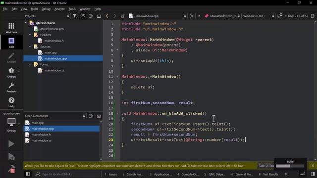Fold the constructor at line 6
Screen dimensions: 317x178
coord(117,50)
